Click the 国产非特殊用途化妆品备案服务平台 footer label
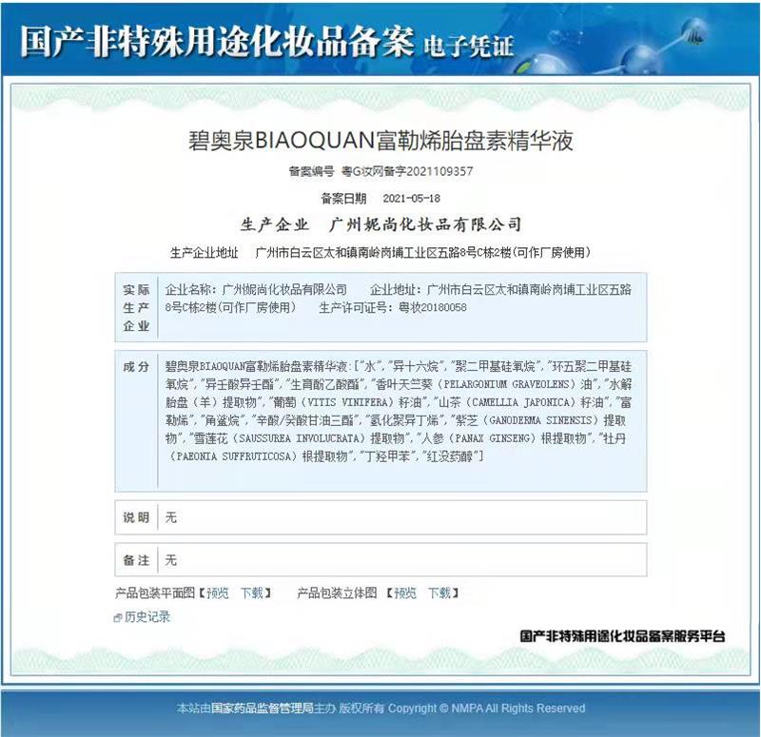Viewport: 761px width, 737px height. click(622, 636)
